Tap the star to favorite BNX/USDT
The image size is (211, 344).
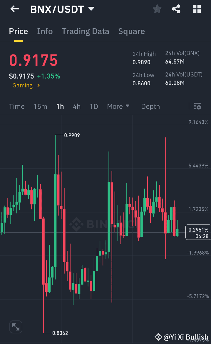point(157,9)
